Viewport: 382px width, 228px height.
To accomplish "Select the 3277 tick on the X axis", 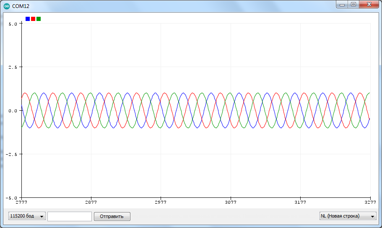I will [370, 202].
